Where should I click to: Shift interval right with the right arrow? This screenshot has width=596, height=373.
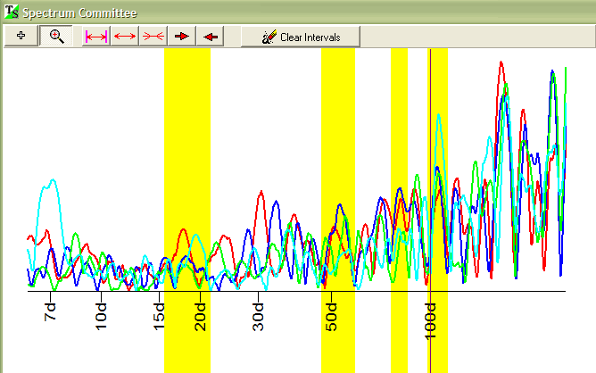point(182,37)
